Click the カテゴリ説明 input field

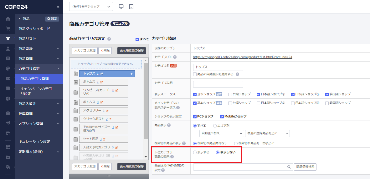(x=218, y=84)
